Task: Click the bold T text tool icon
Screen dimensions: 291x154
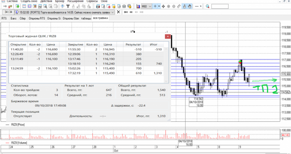Action: pos(68,7)
